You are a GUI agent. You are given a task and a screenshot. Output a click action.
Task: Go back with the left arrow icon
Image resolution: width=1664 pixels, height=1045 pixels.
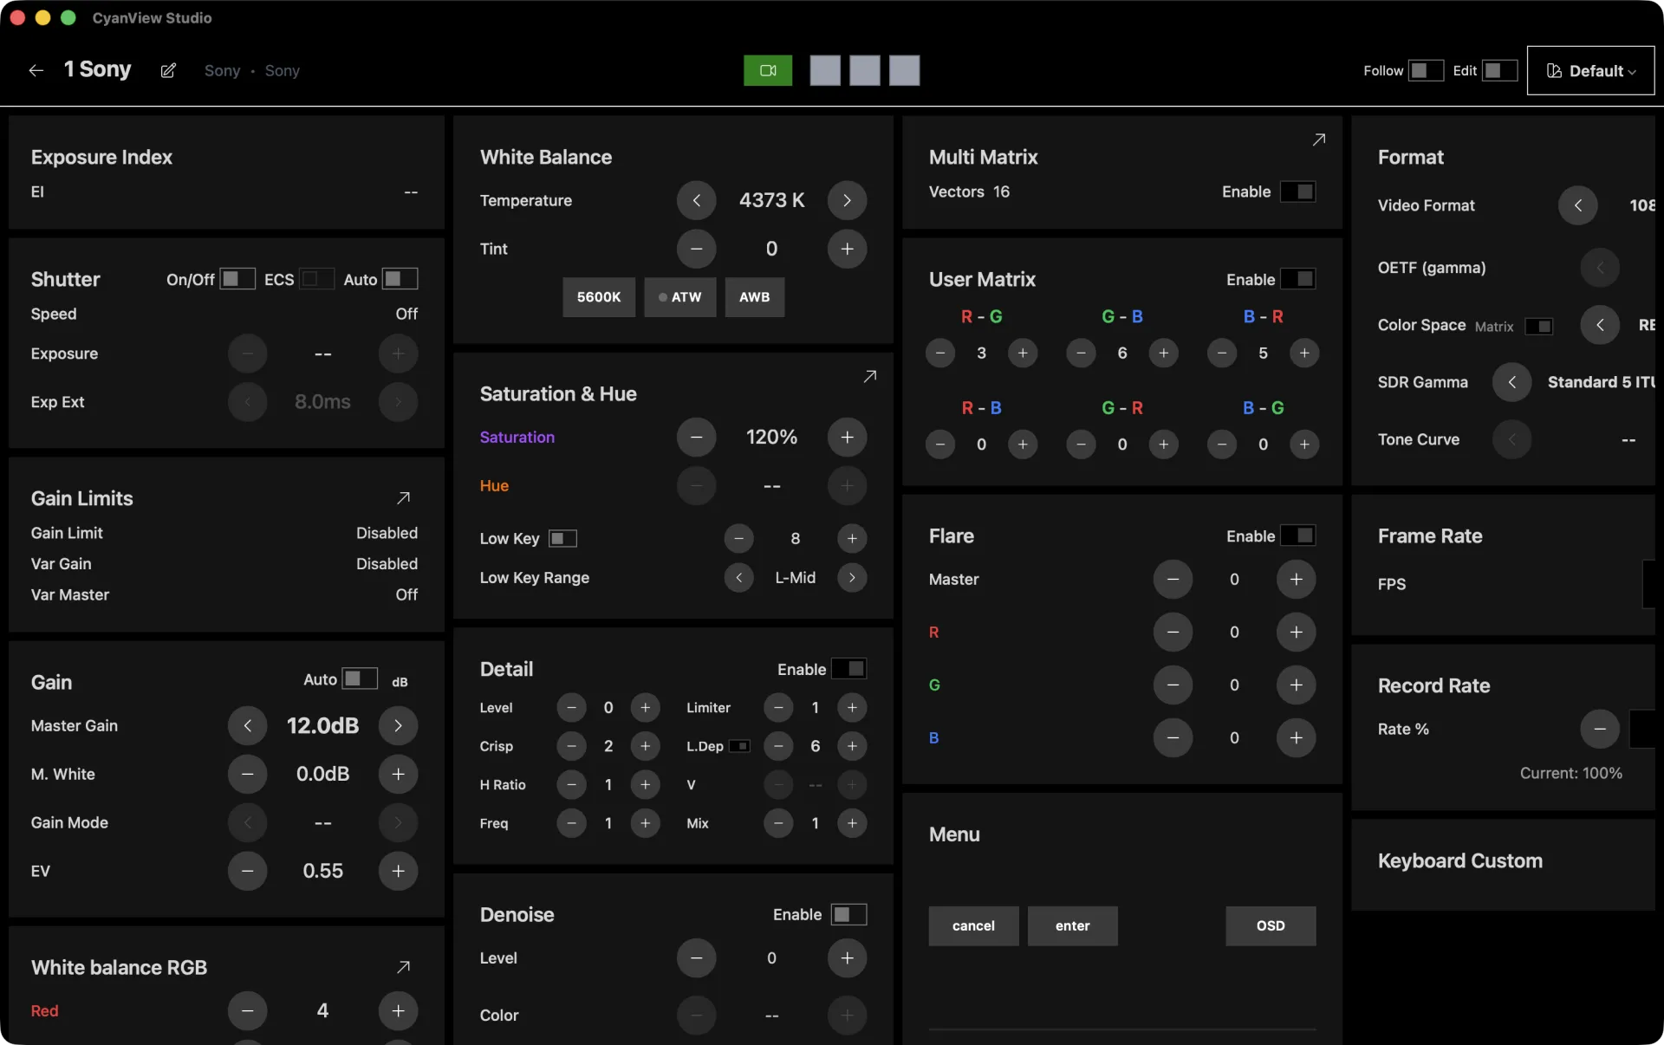click(36, 70)
